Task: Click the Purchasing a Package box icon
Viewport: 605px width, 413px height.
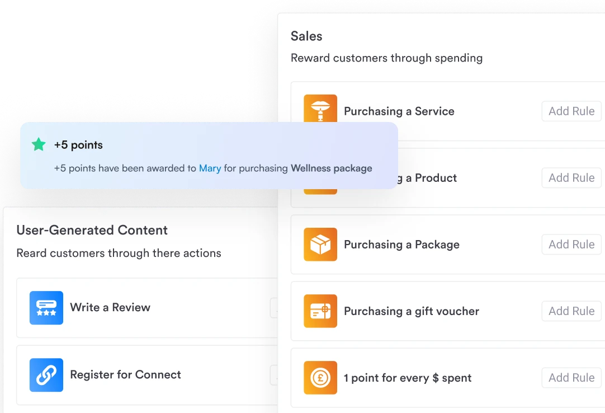Action: (320, 245)
